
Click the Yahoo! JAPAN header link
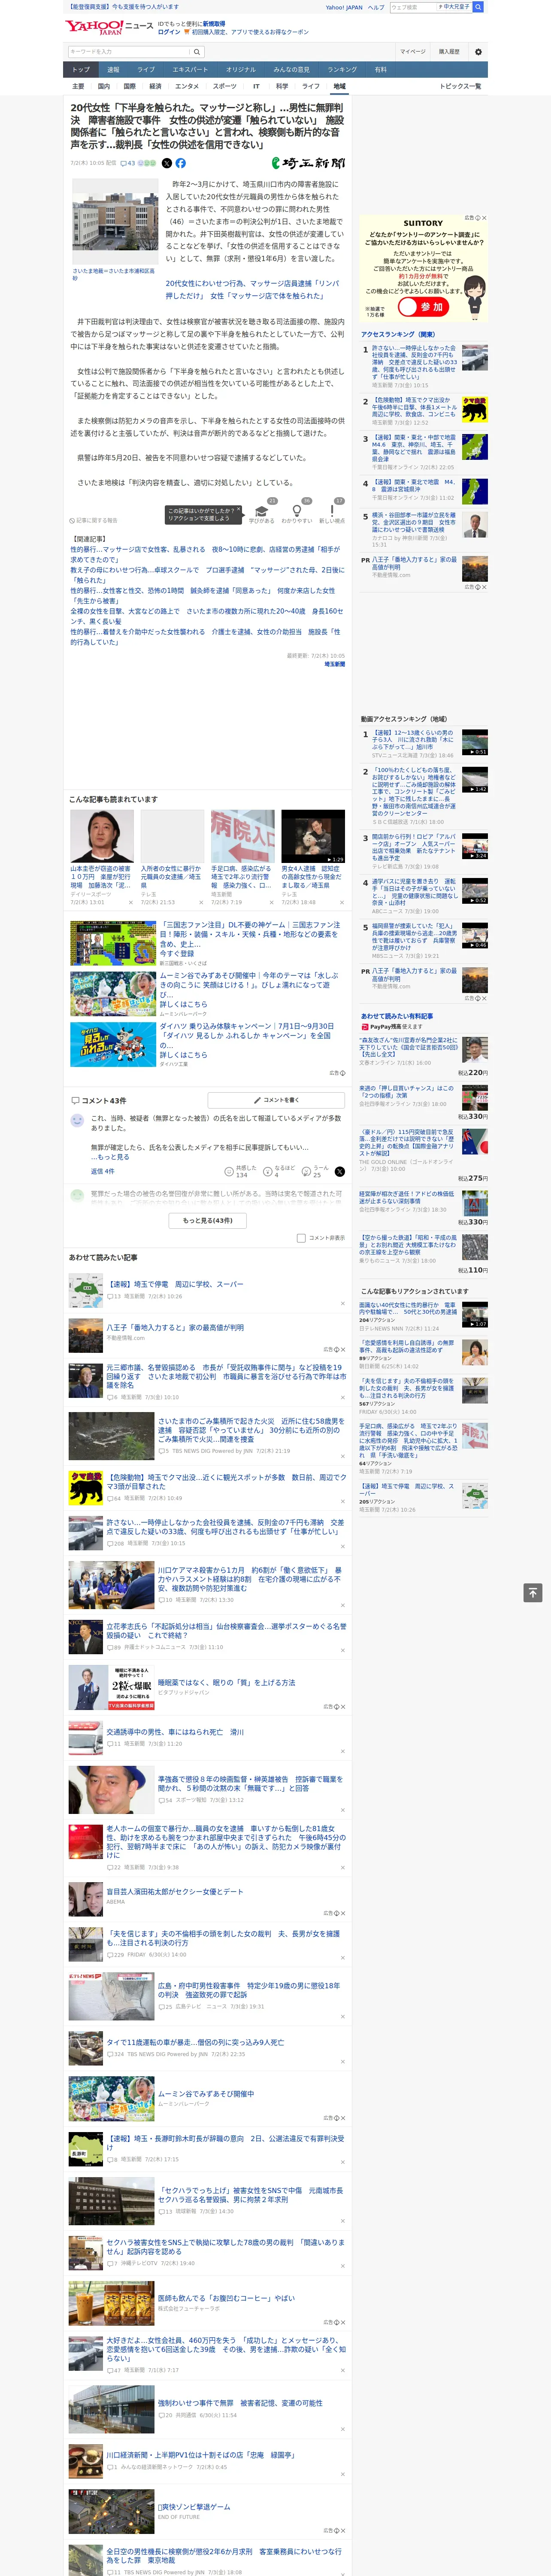(344, 7)
